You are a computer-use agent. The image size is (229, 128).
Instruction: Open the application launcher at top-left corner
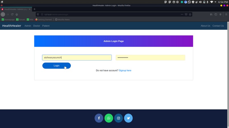point(2,2)
